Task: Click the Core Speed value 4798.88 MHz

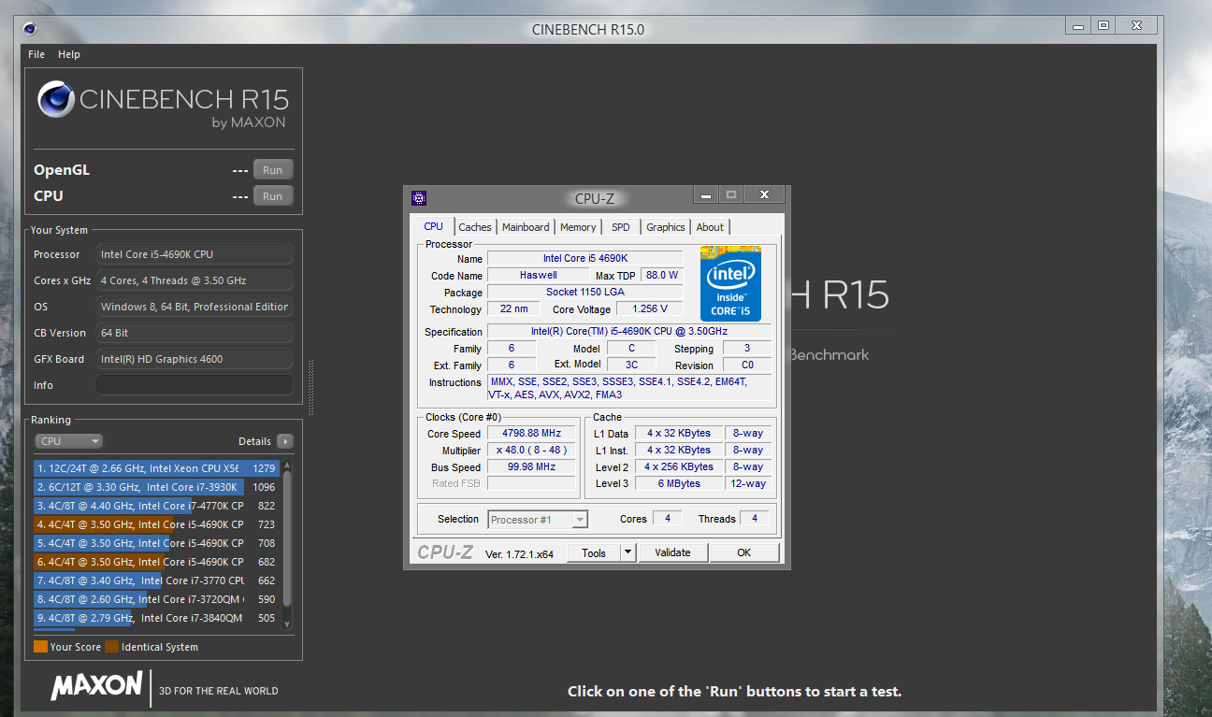Action: coord(531,434)
